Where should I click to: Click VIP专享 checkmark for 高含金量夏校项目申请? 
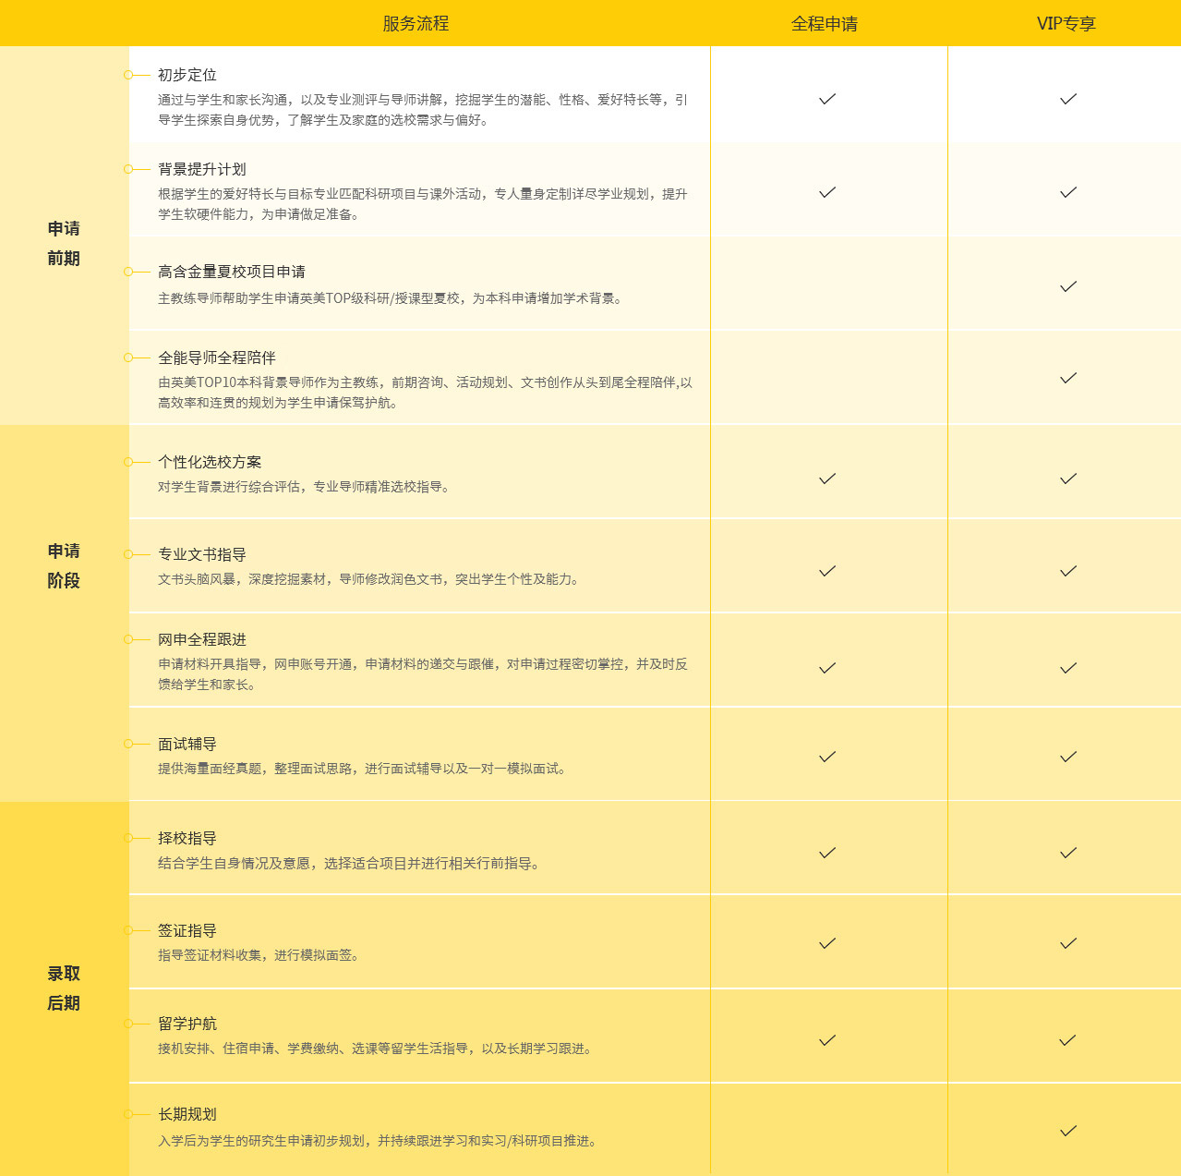tap(1068, 286)
